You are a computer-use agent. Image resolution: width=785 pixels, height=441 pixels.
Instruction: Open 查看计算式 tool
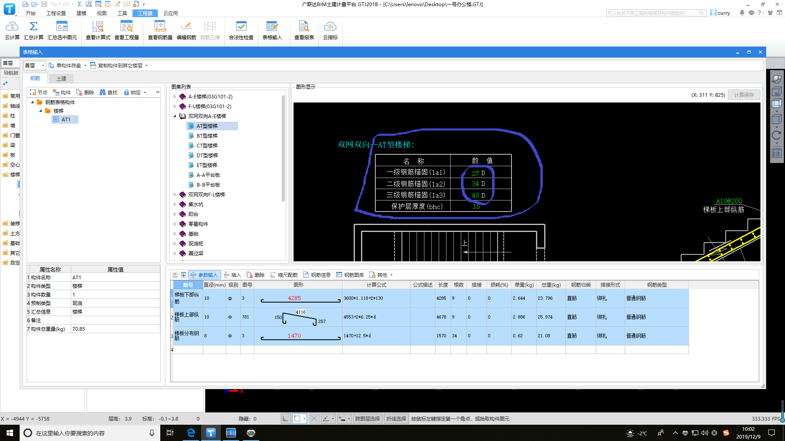click(x=98, y=31)
